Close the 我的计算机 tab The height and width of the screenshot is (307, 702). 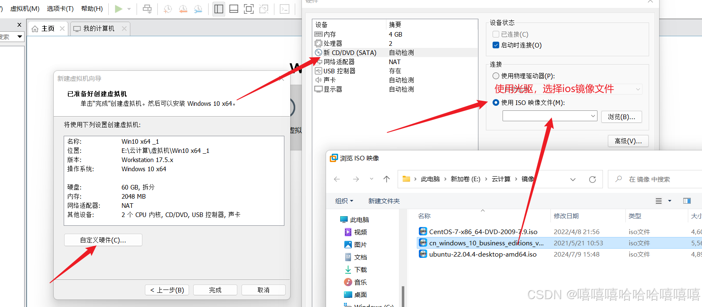pos(124,28)
